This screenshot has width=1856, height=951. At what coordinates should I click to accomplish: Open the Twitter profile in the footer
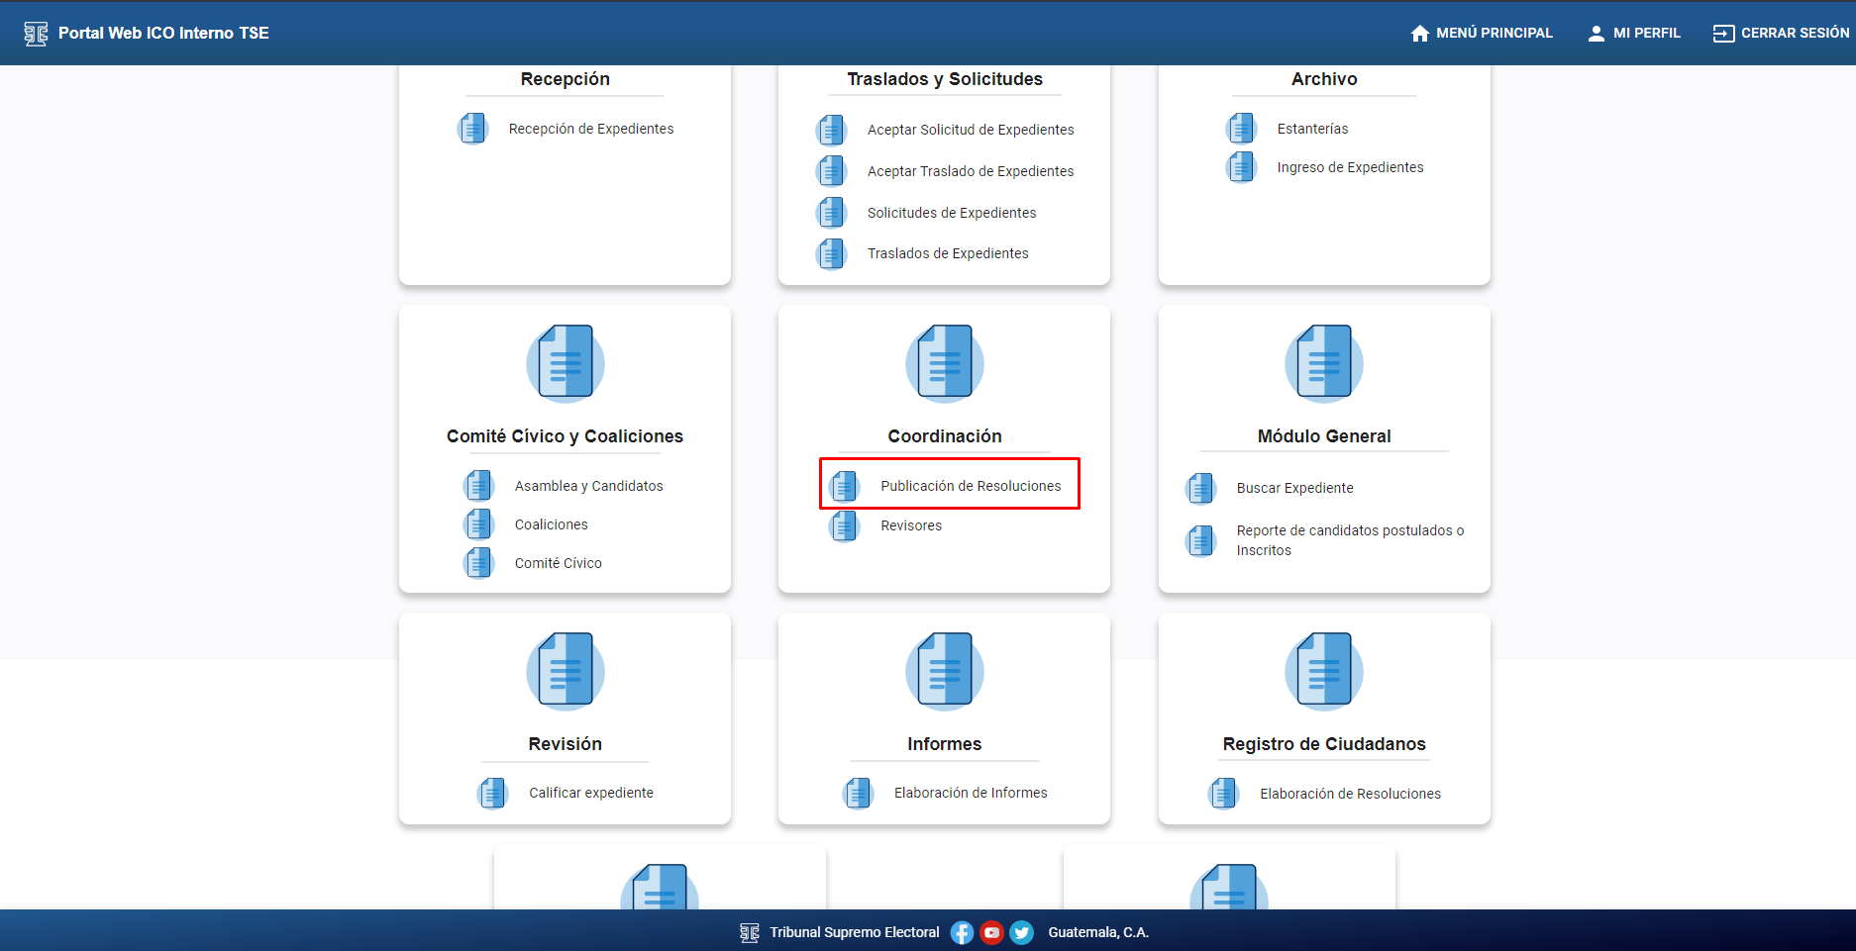(1021, 931)
